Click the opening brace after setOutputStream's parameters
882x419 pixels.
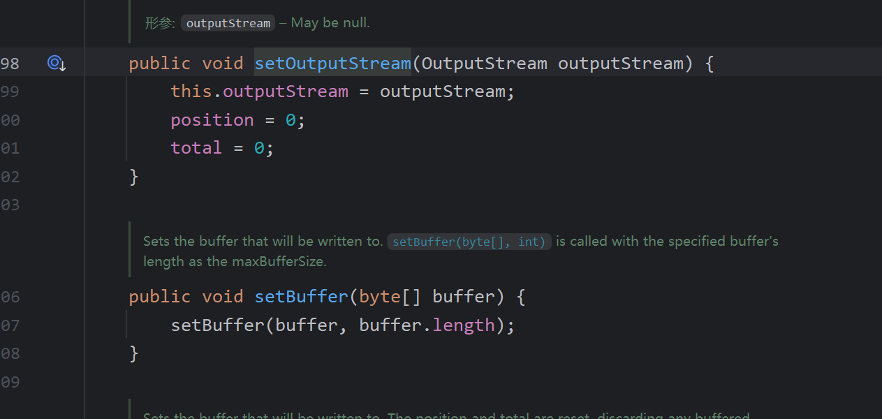710,64
